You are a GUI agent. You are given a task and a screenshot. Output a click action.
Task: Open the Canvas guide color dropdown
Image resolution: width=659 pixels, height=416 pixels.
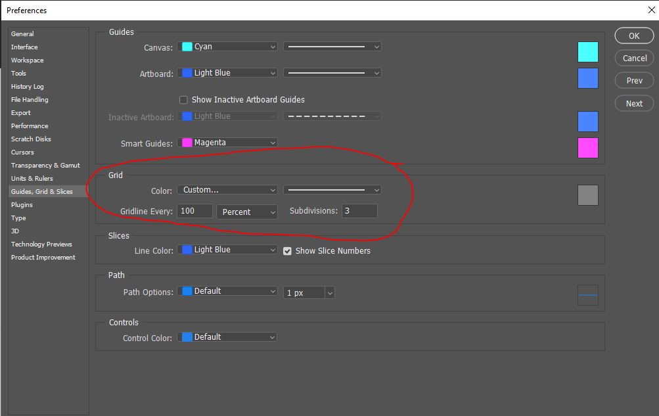point(227,46)
